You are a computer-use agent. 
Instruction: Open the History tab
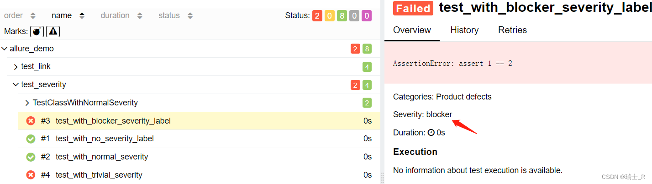point(464,30)
